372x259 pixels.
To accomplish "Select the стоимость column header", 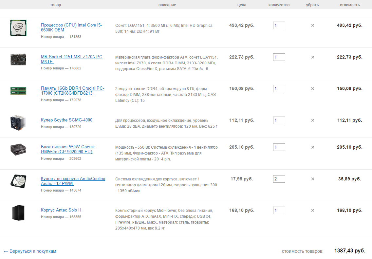I will coord(350,5).
